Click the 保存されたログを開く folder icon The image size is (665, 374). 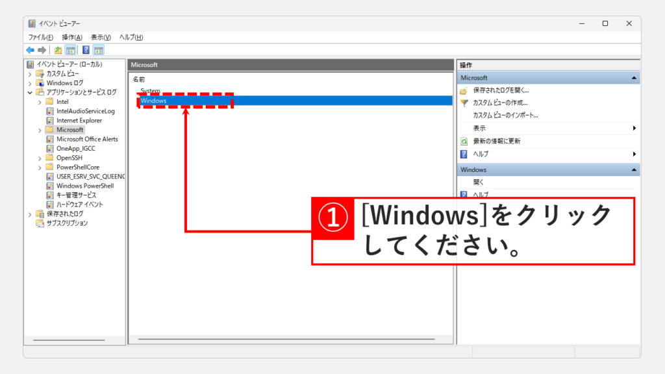coord(464,90)
